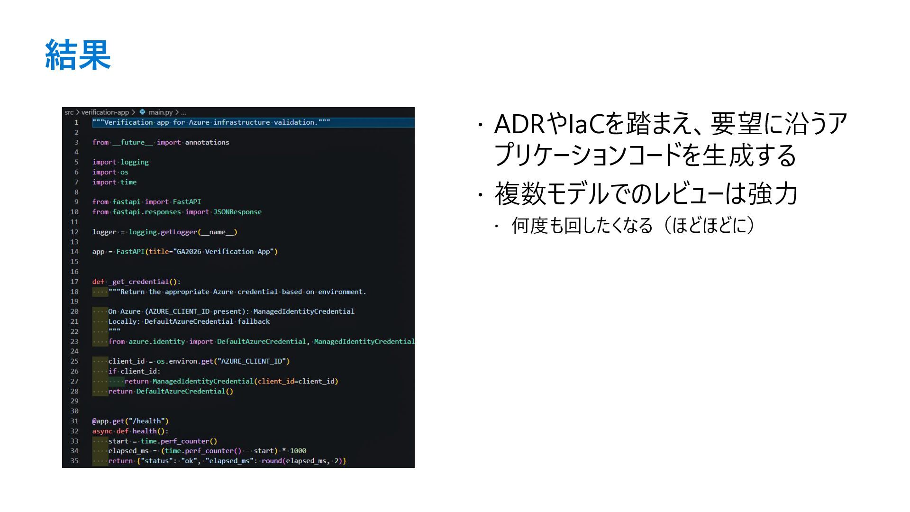This screenshot has height=512, width=910.
Task: Click the 'import logging' statement
Action: 120,162
